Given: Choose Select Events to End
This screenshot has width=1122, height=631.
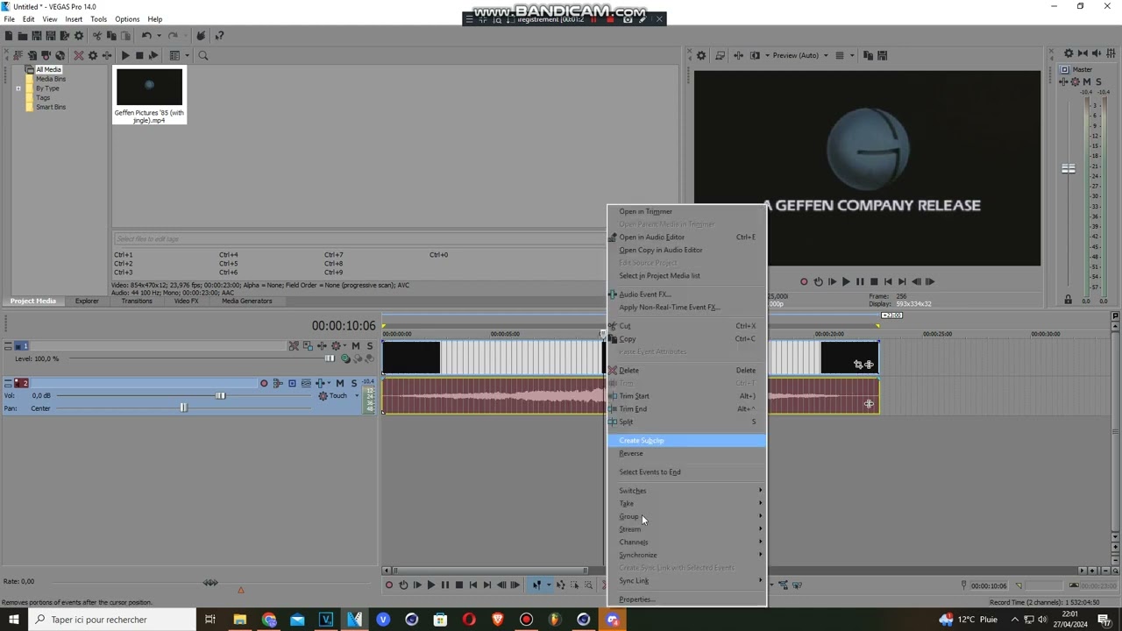Looking at the screenshot, I should [x=686, y=471].
